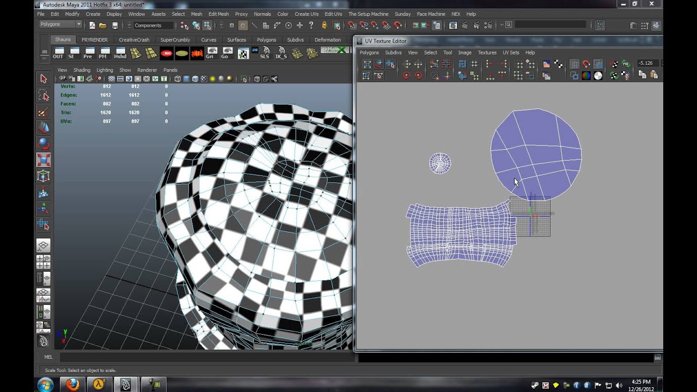The height and width of the screenshot is (392, 697).
Task: Activate the Rotate tool sphere icon
Action: (x=43, y=144)
